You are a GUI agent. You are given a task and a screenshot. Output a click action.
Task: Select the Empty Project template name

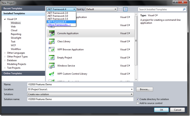[65, 58]
